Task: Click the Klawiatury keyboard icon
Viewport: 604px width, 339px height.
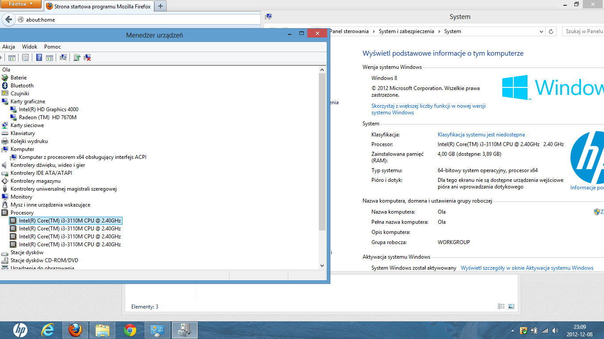Action: [x=5, y=133]
